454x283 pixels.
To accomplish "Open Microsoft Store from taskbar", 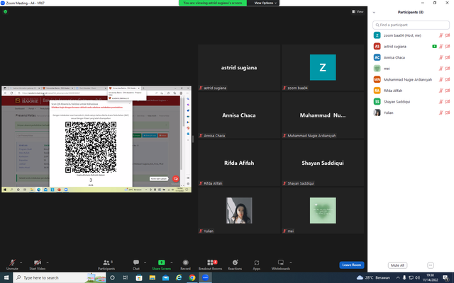I will pos(139,277).
